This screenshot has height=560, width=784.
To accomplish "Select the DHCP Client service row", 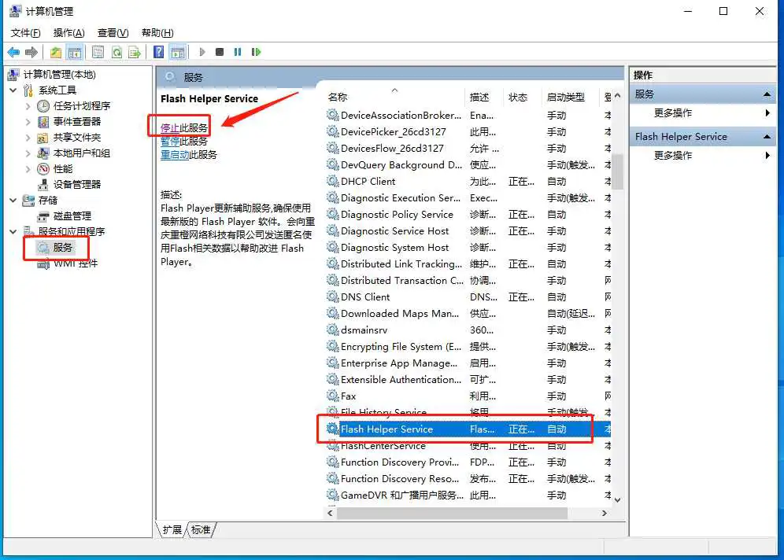I will coord(468,182).
